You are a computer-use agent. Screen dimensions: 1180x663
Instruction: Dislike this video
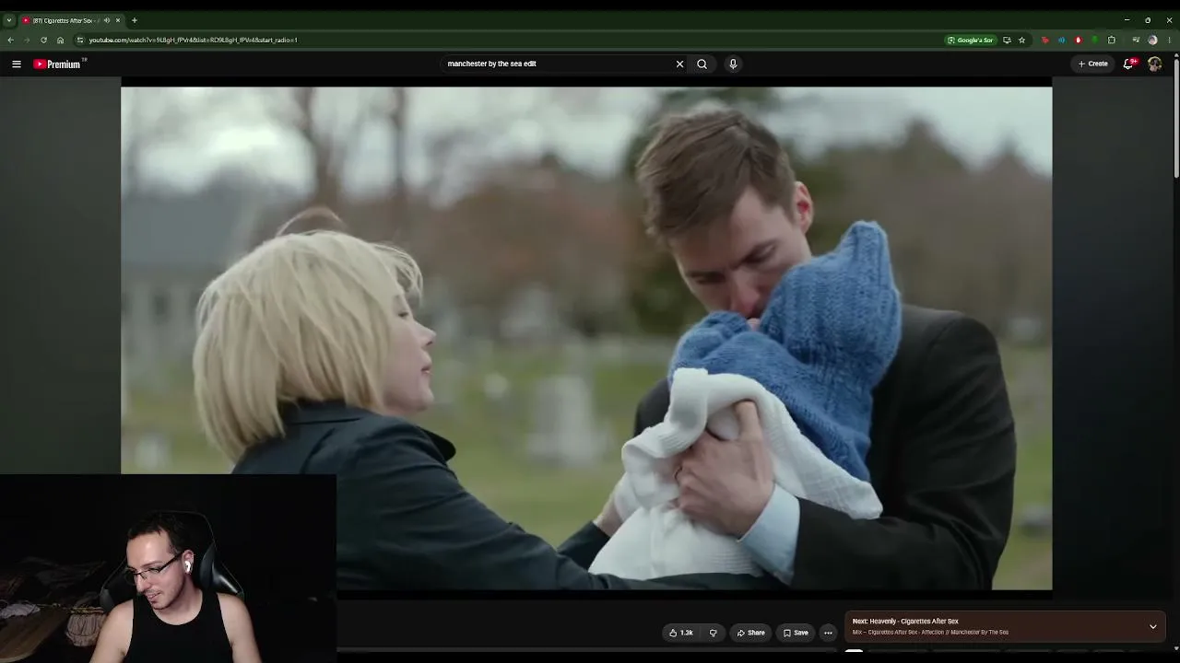tap(713, 633)
